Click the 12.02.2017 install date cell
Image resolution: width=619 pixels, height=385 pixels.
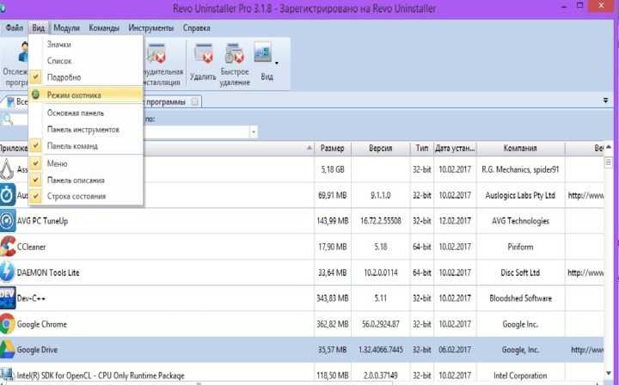click(455, 221)
